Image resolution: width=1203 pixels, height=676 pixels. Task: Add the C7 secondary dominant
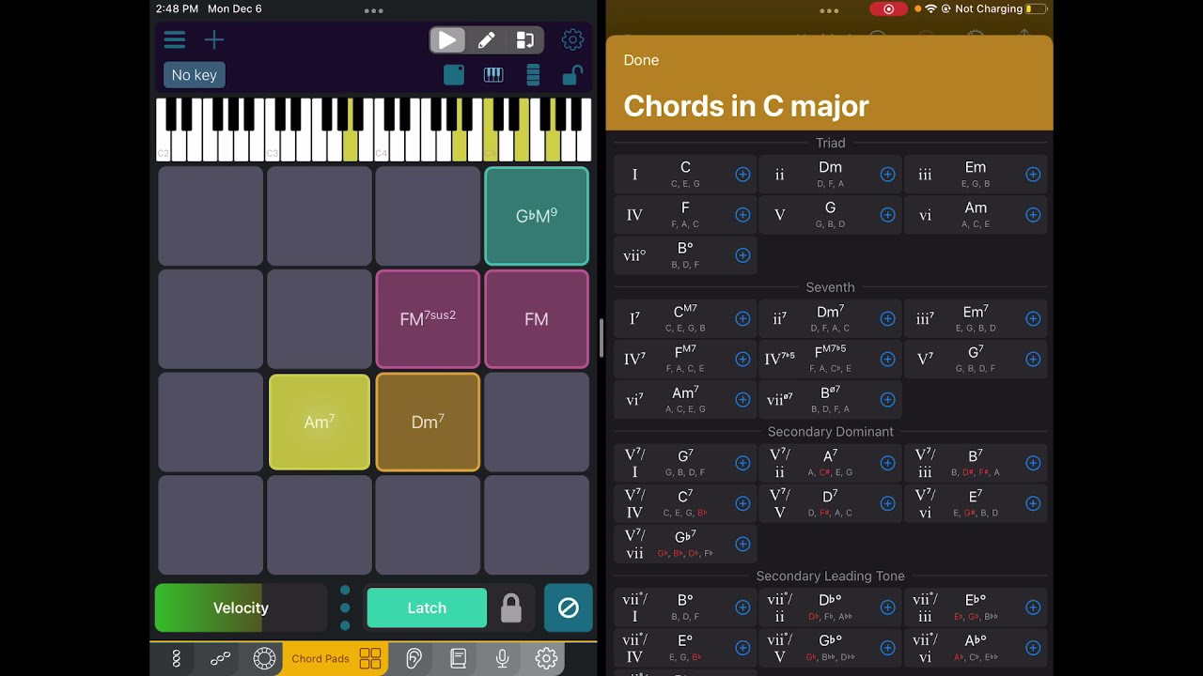coord(742,503)
